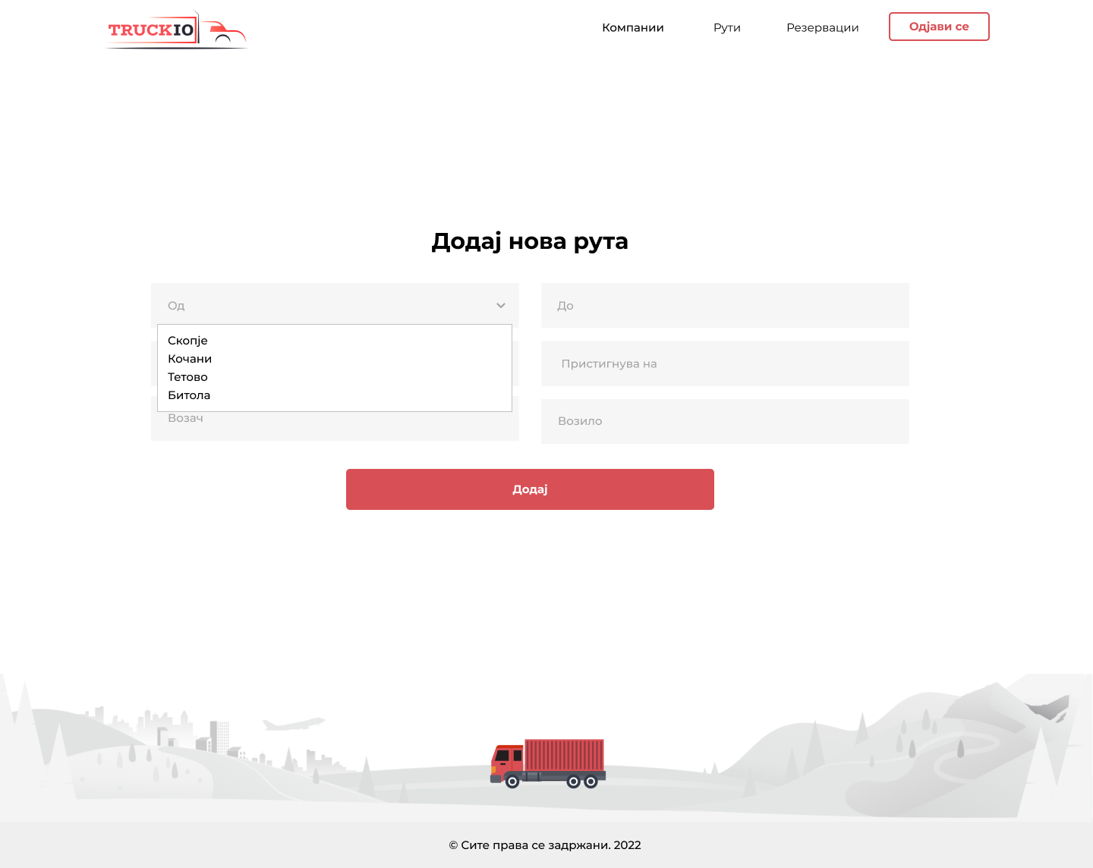Go to the Рути page
Screen dimensions: 1093x868
[726, 27]
